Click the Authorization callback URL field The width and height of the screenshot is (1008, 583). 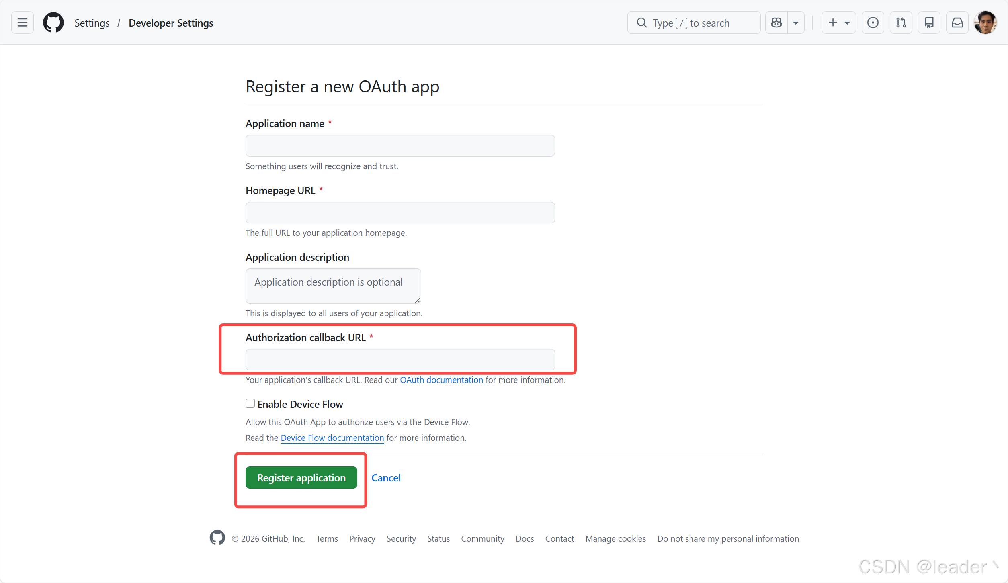tap(400, 359)
